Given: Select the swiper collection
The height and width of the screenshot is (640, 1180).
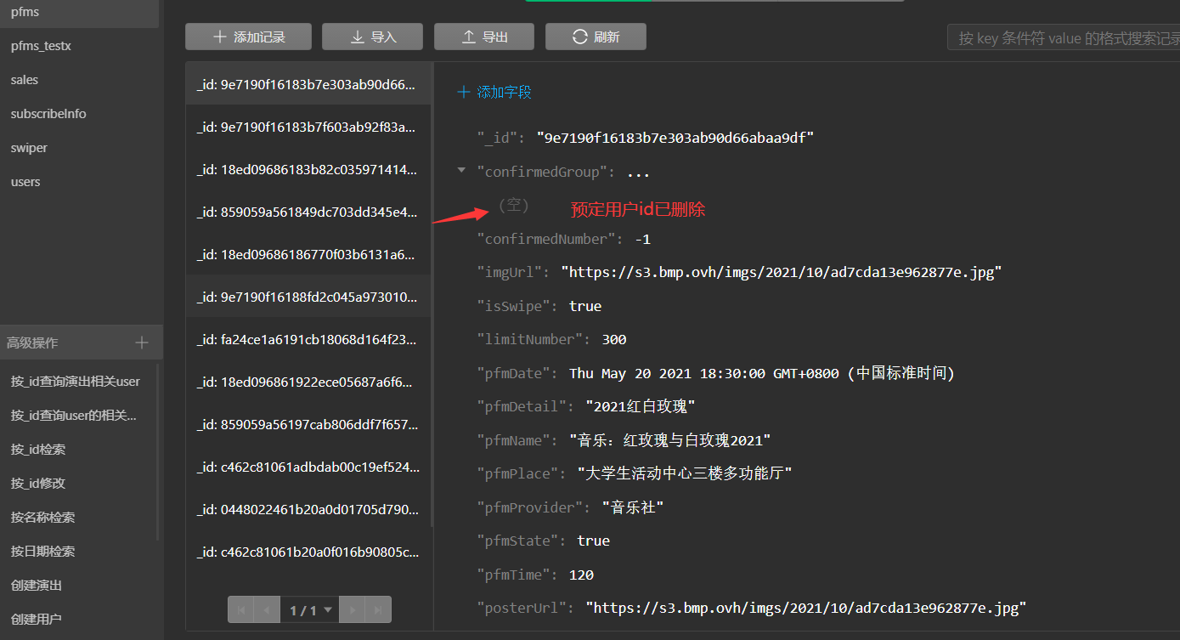Looking at the screenshot, I should (79, 148).
